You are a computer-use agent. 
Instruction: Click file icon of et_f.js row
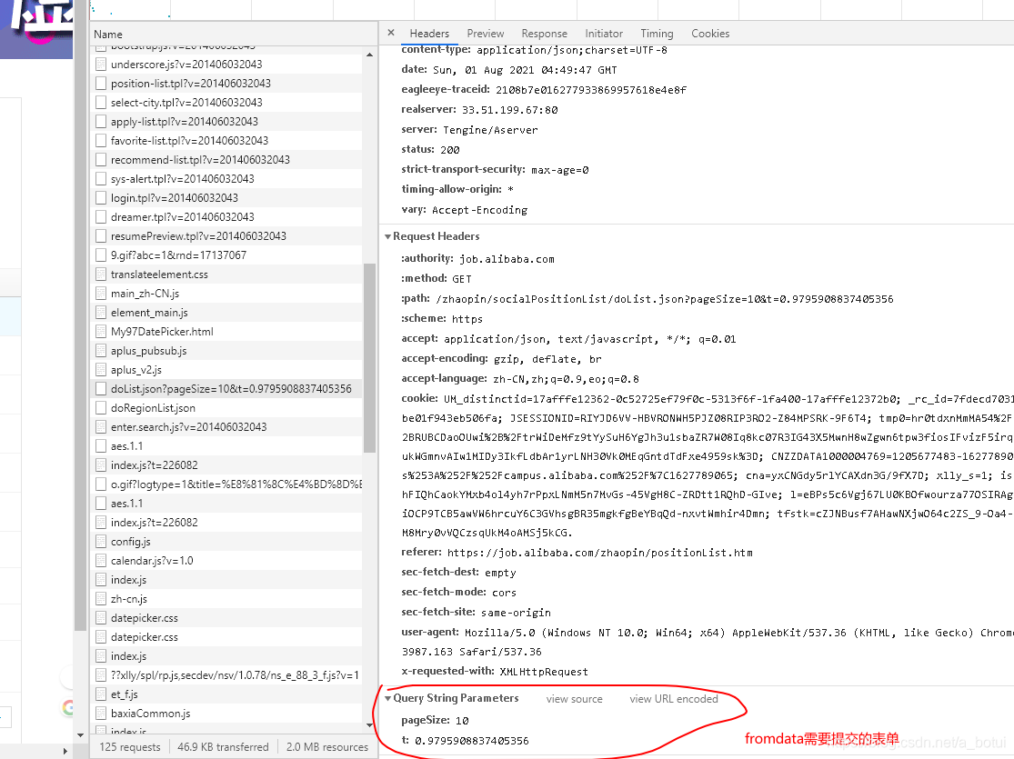click(100, 694)
